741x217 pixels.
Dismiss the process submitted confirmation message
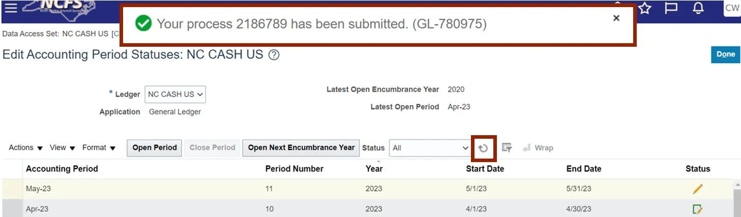pyautogui.click(x=616, y=18)
